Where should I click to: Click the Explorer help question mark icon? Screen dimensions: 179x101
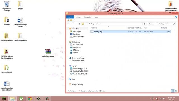(176, 17)
